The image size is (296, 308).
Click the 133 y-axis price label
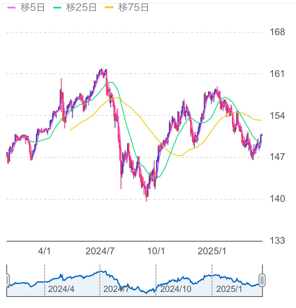[x=277, y=241]
